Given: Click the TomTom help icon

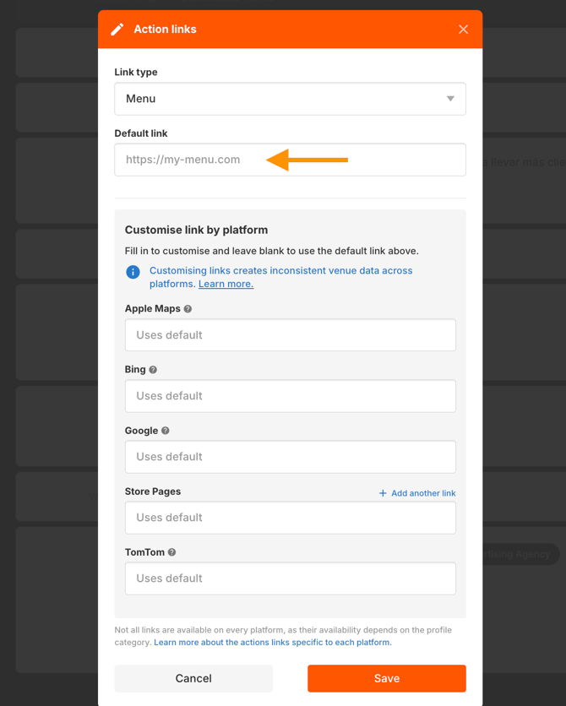Looking at the screenshot, I should (172, 552).
